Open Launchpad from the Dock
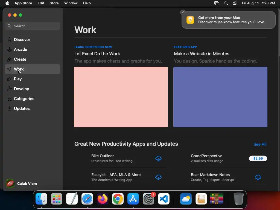280x210 pixels. click(57, 199)
